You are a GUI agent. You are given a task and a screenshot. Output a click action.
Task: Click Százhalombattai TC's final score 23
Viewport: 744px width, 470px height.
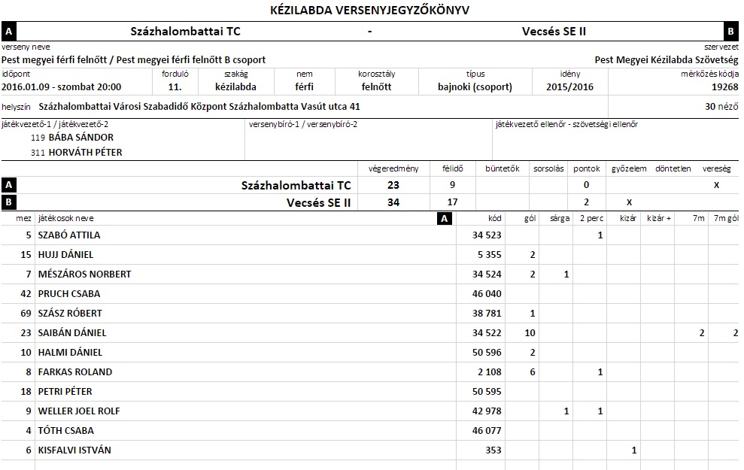coord(393,186)
